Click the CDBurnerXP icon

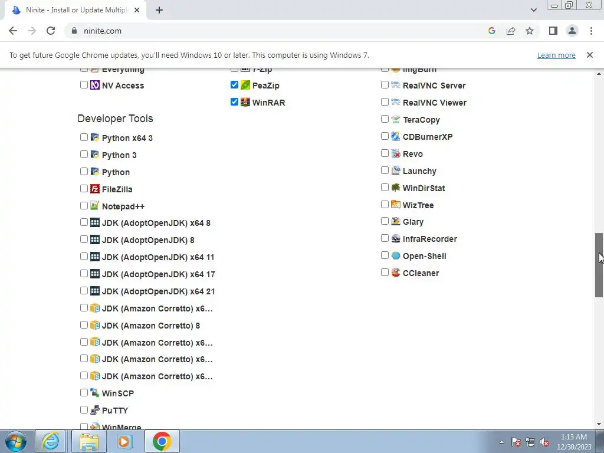396,136
